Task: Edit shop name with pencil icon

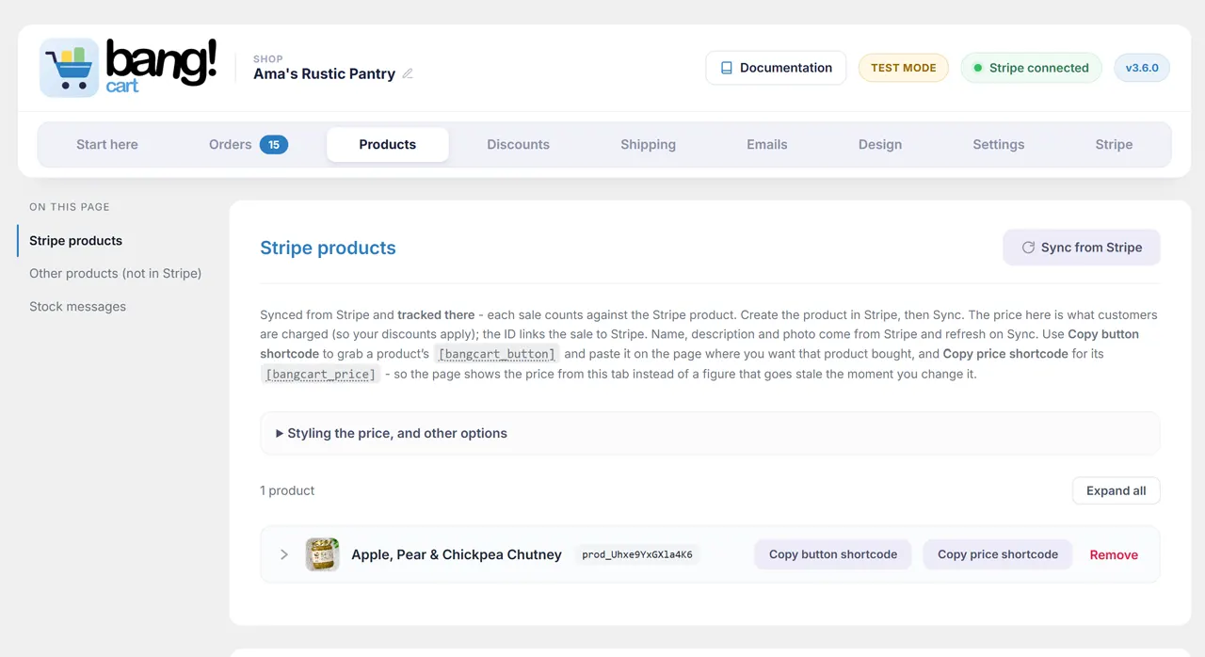Action: 408,73
